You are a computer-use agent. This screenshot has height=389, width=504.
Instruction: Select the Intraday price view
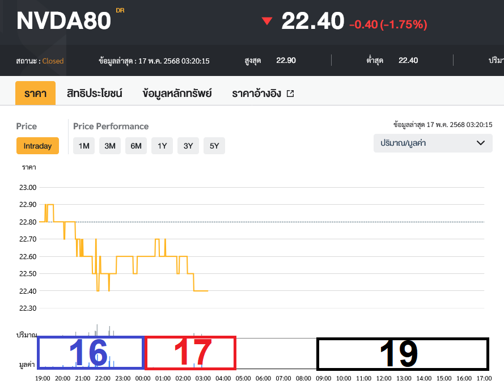(37, 146)
